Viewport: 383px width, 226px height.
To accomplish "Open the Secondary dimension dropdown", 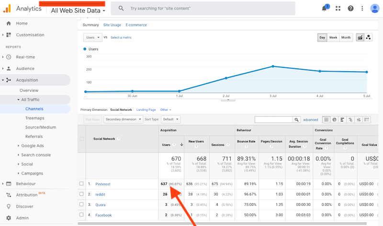I will [x=124, y=119].
